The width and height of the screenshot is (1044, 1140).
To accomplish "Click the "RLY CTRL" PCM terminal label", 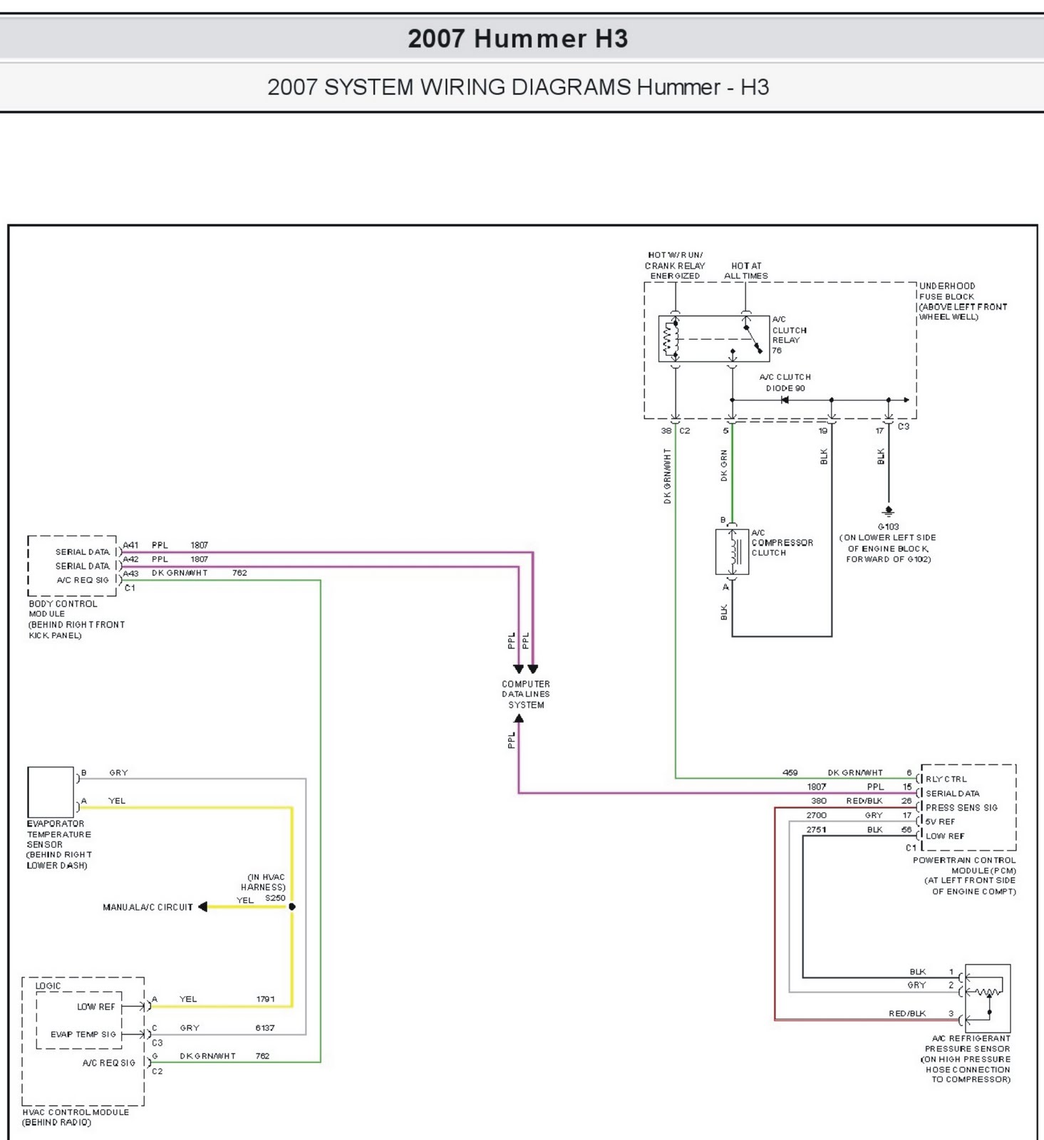I will pyautogui.click(x=946, y=779).
